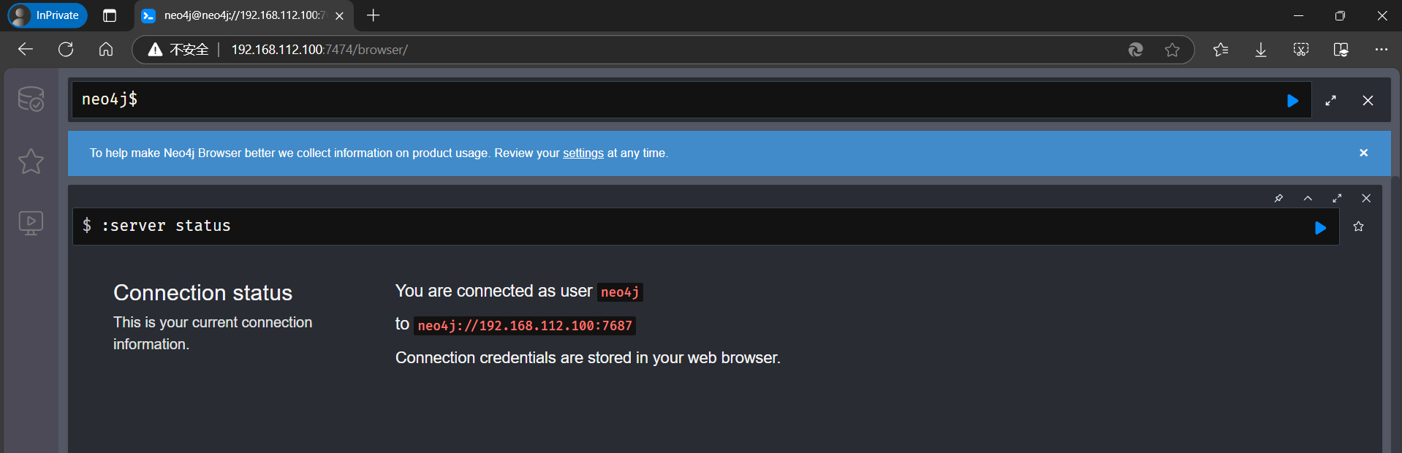Open a new browser tab

(x=373, y=15)
